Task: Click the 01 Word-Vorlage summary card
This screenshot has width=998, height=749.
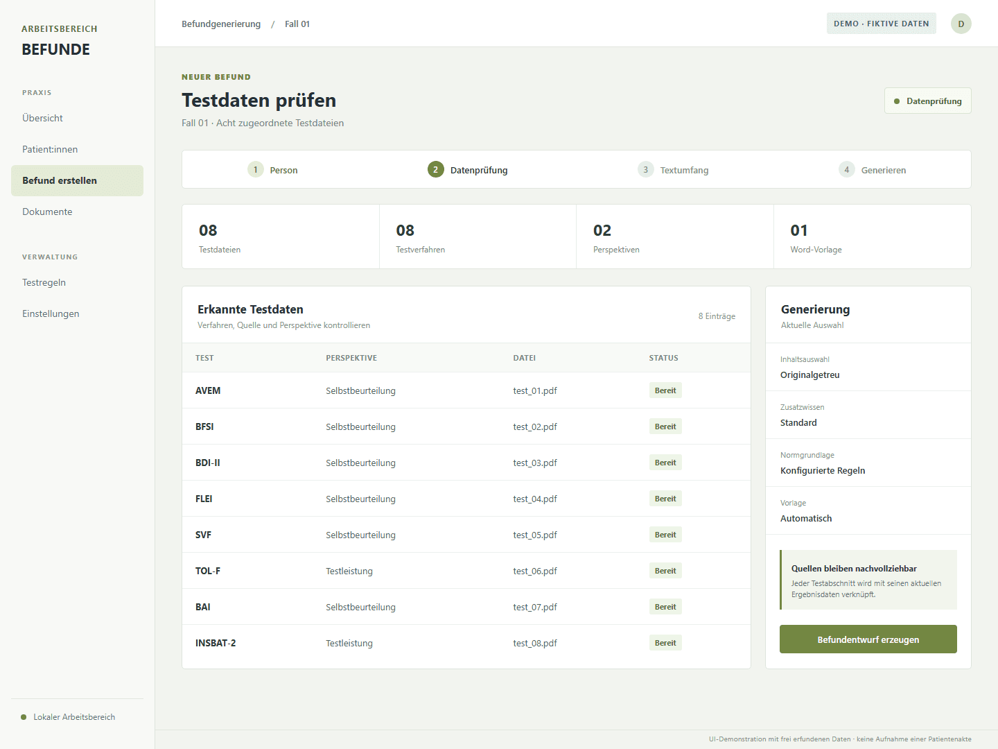Action: (873, 236)
